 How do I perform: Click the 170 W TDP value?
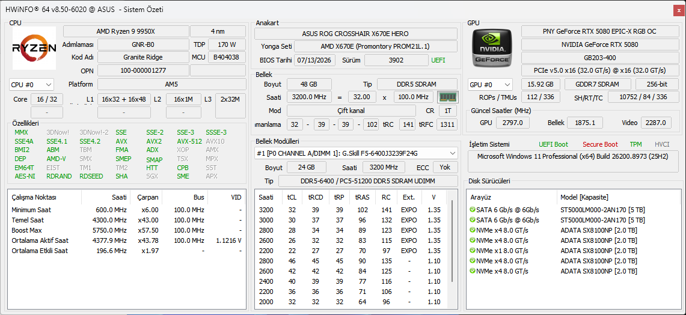click(227, 44)
